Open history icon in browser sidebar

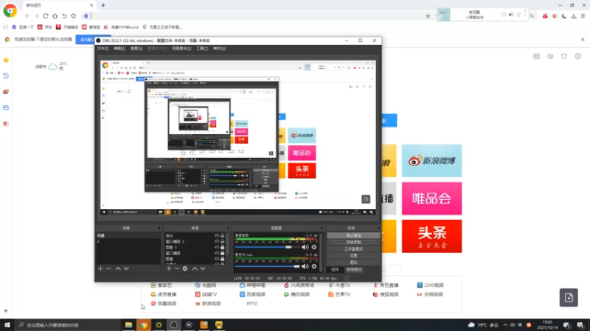6,76
